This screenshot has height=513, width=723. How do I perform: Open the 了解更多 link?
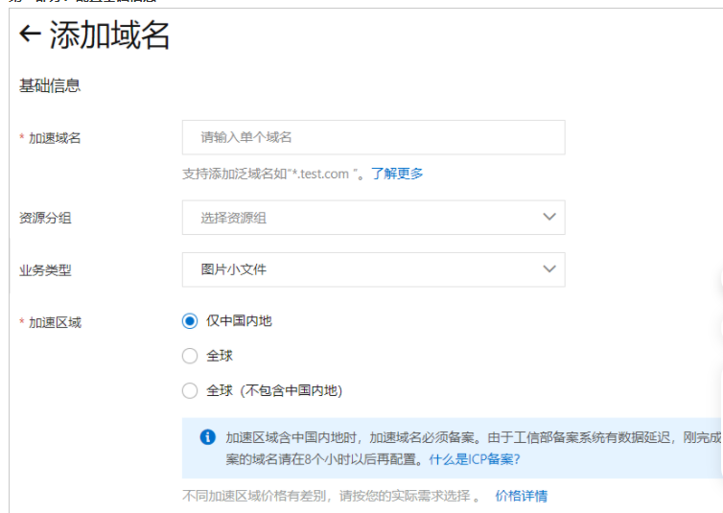[x=397, y=174]
